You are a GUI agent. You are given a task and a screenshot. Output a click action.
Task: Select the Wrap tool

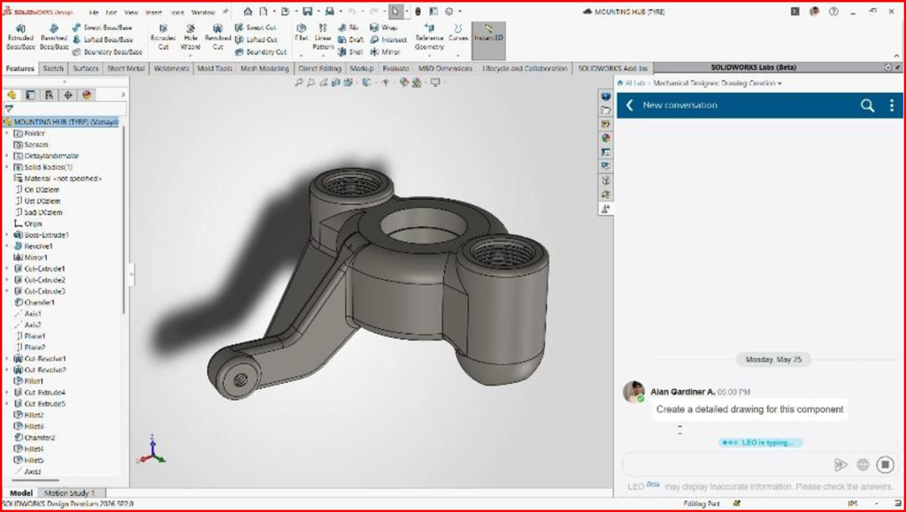click(x=384, y=27)
